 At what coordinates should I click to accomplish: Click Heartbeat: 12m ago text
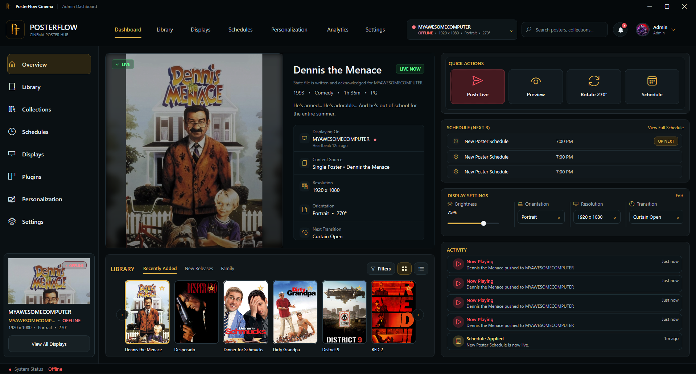coord(330,146)
